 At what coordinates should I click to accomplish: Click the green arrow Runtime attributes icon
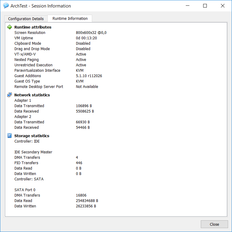pyautogui.click(x=10, y=27)
